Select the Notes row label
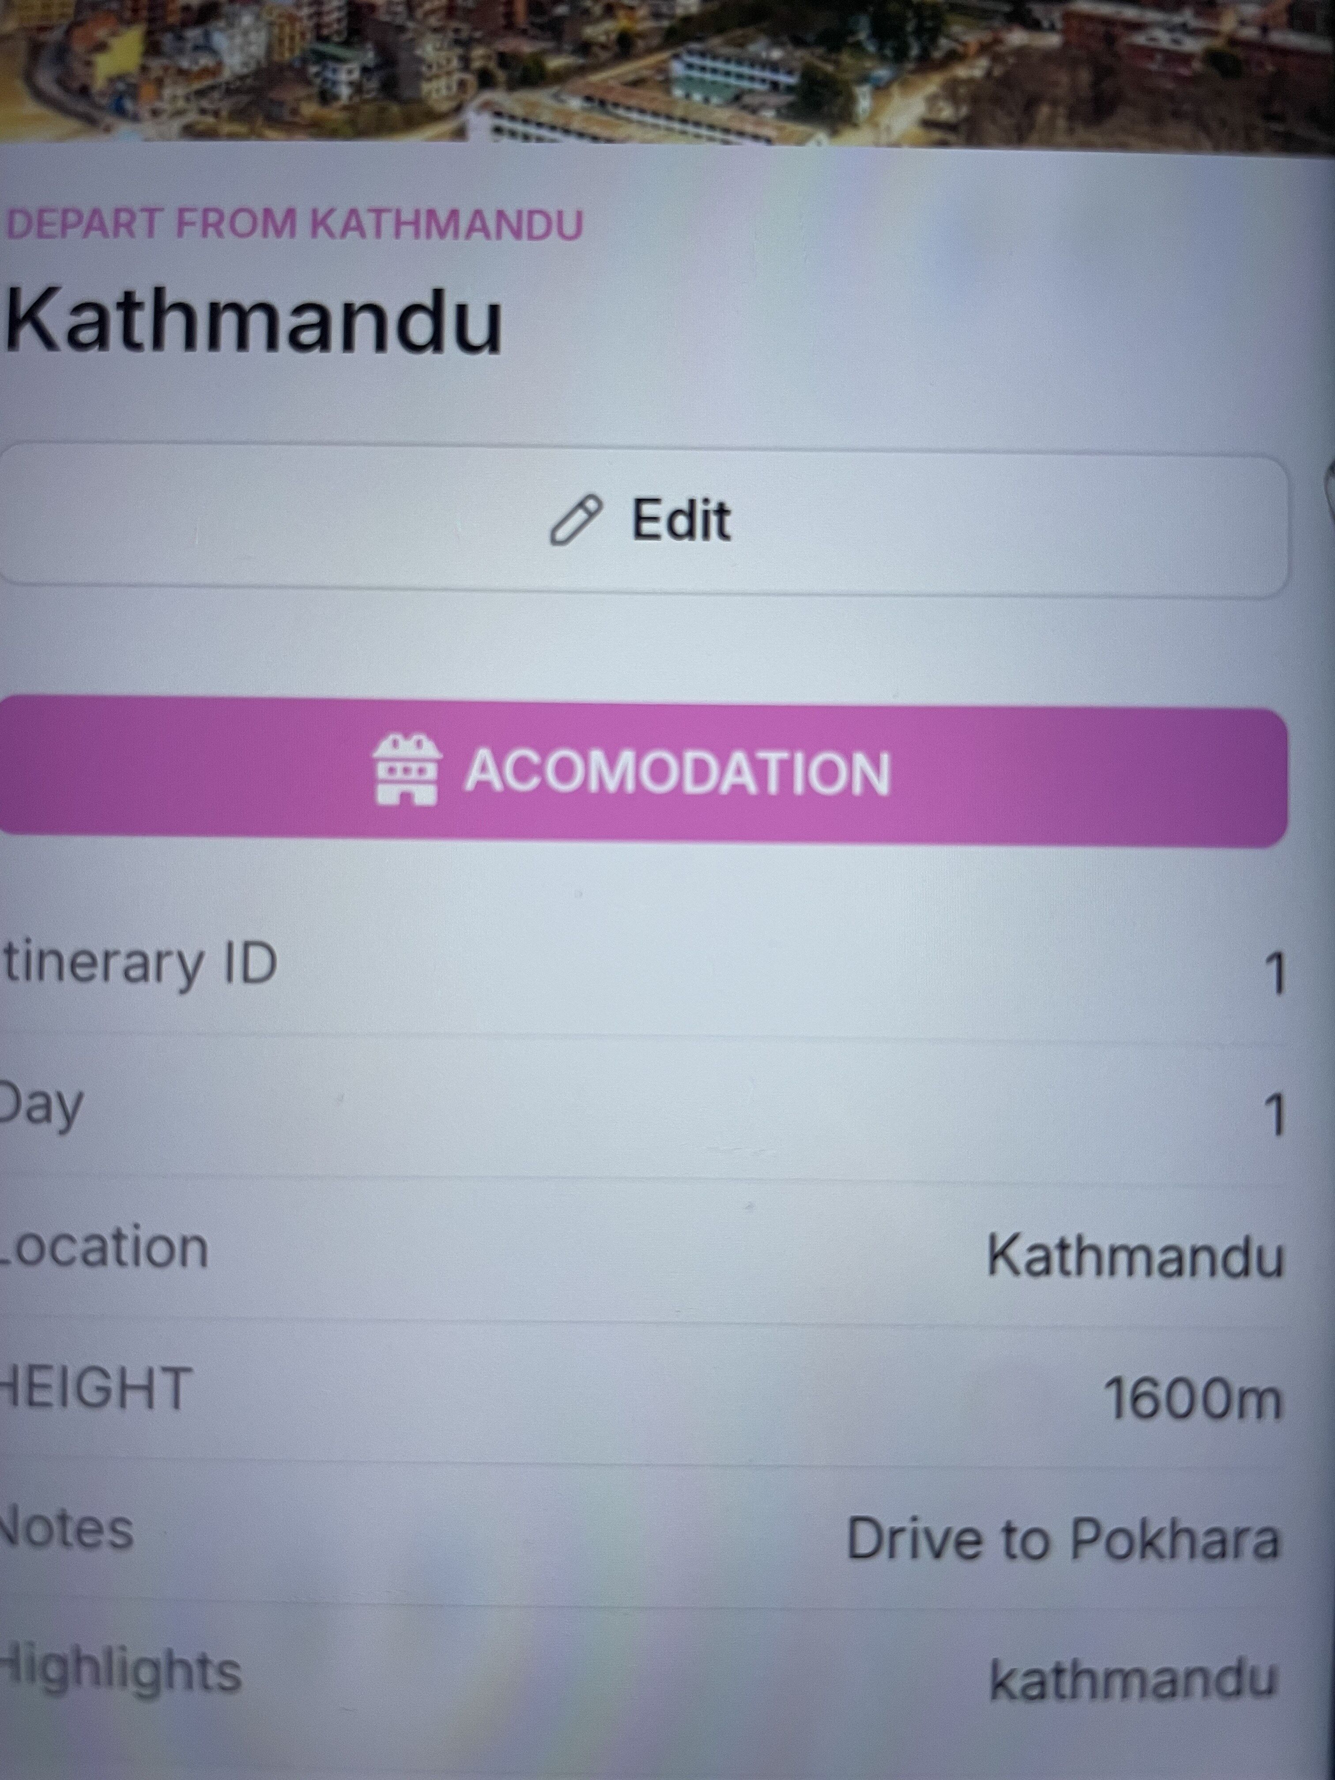 tap(66, 1530)
